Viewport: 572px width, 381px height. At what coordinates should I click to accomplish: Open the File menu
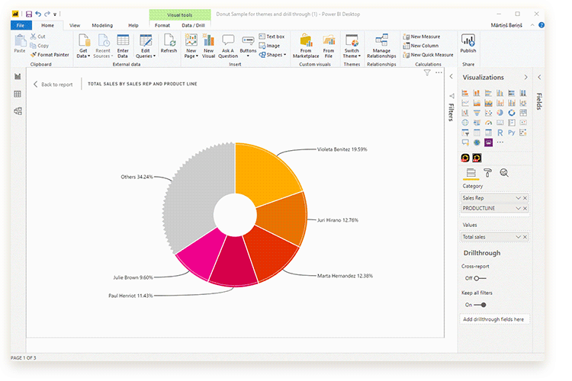tap(21, 25)
